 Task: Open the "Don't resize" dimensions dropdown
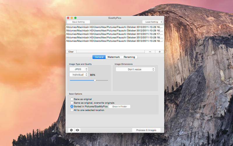pos(135,69)
